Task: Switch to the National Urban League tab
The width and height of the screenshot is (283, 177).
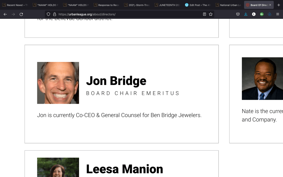Action: [229, 5]
